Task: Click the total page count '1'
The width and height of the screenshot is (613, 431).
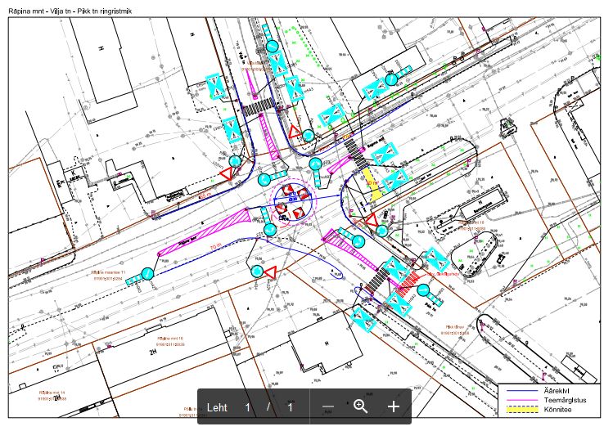Action: [290, 407]
